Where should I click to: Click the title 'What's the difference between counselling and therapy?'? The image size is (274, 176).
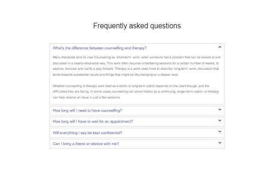(x=100, y=48)
